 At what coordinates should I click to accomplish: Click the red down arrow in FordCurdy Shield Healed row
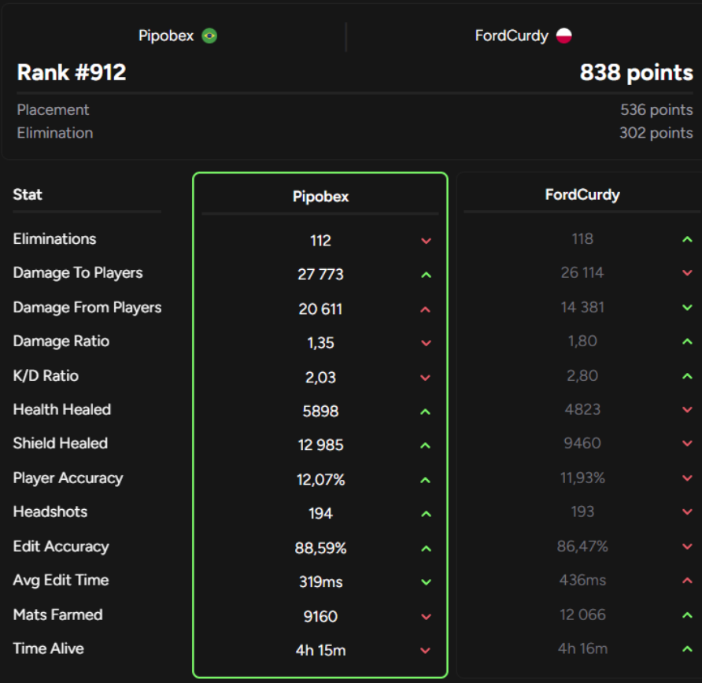(x=687, y=444)
